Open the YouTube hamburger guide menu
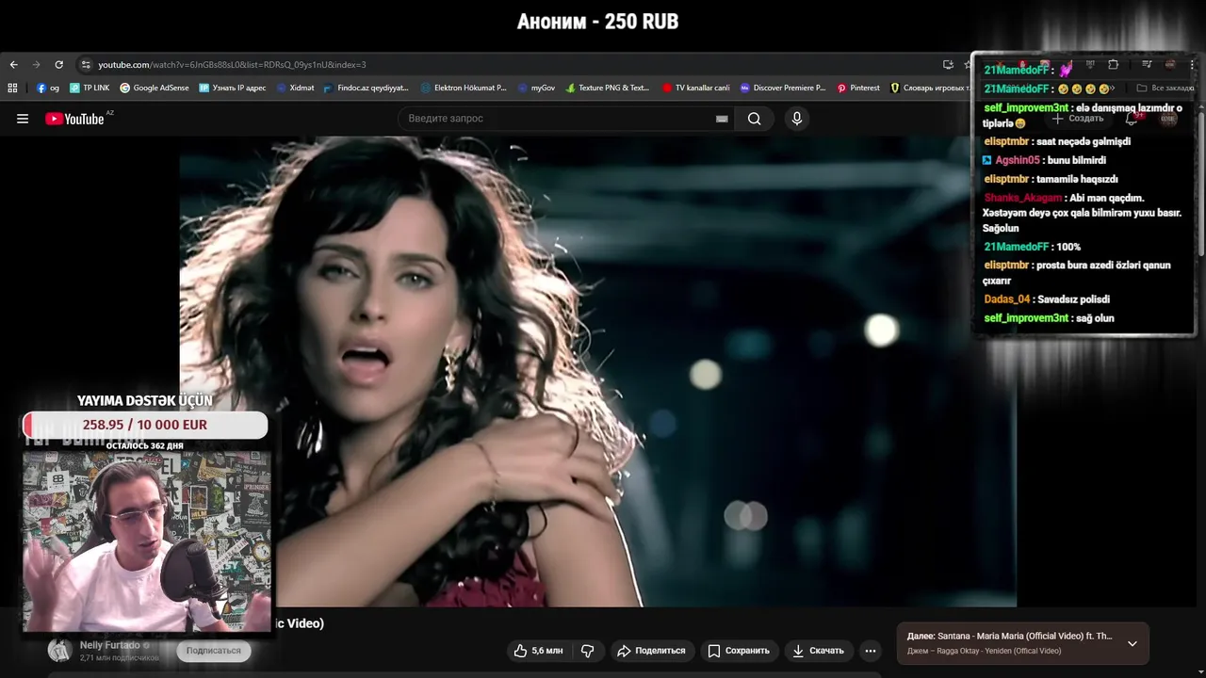The image size is (1206, 678). (23, 119)
